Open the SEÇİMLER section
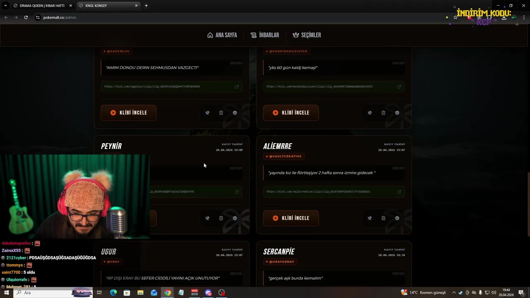Screen dimensions: 530x298 (307, 35)
